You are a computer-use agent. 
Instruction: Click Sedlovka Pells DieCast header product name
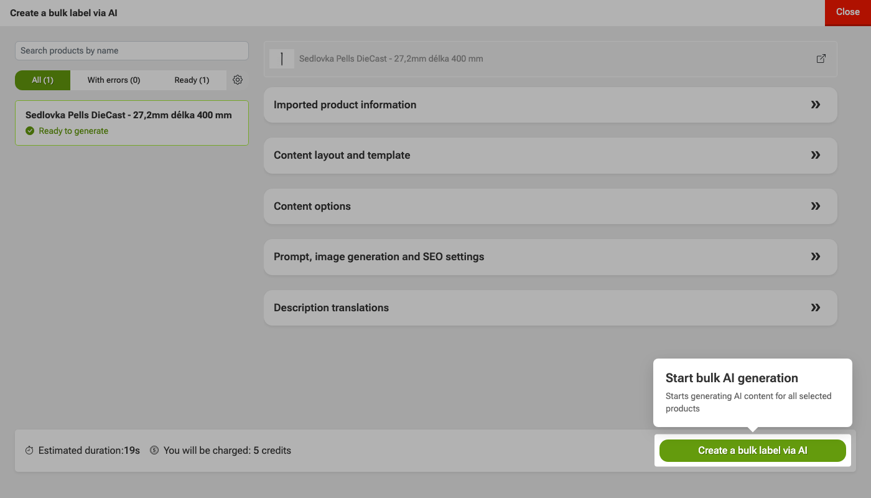[391, 59]
